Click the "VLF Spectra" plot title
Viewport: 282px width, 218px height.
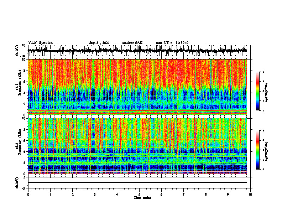pos(40,43)
